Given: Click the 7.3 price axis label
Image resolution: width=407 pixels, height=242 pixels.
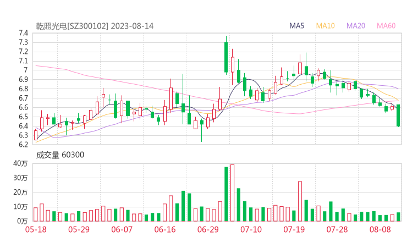Looking at the screenshot, I should click(x=23, y=42).
